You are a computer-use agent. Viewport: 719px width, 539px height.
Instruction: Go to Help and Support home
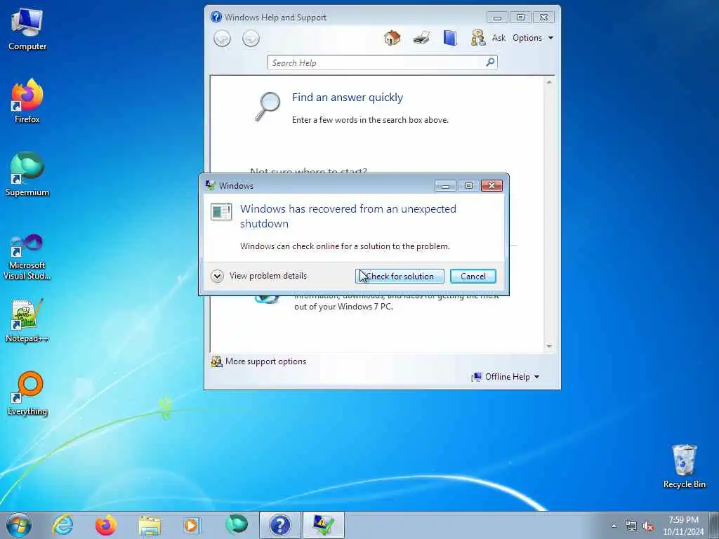click(x=392, y=38)
